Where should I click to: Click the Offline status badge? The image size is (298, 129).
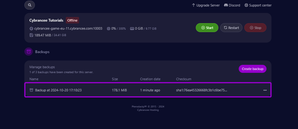click(x=72, y=20)
